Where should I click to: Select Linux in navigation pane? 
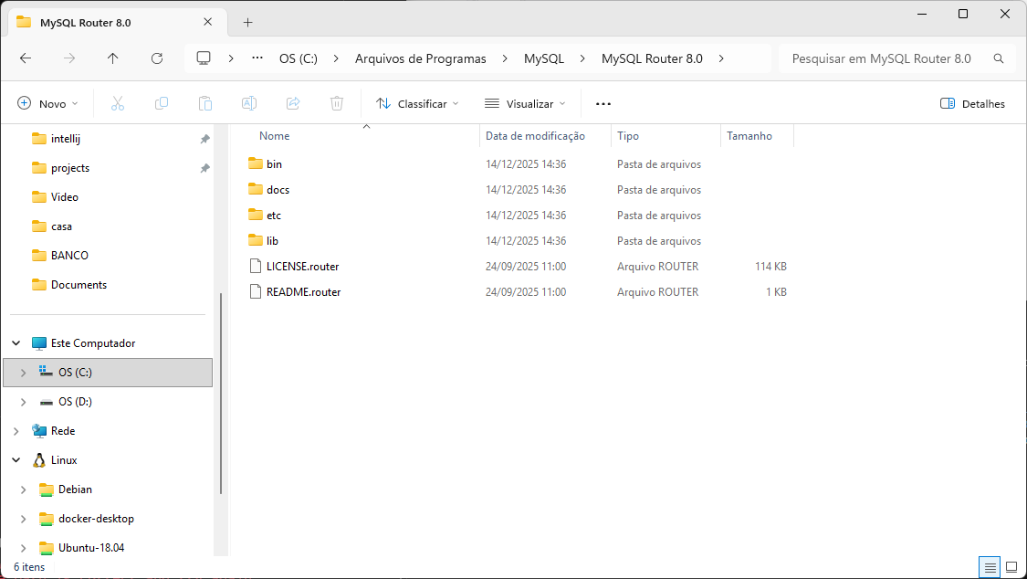64,459
